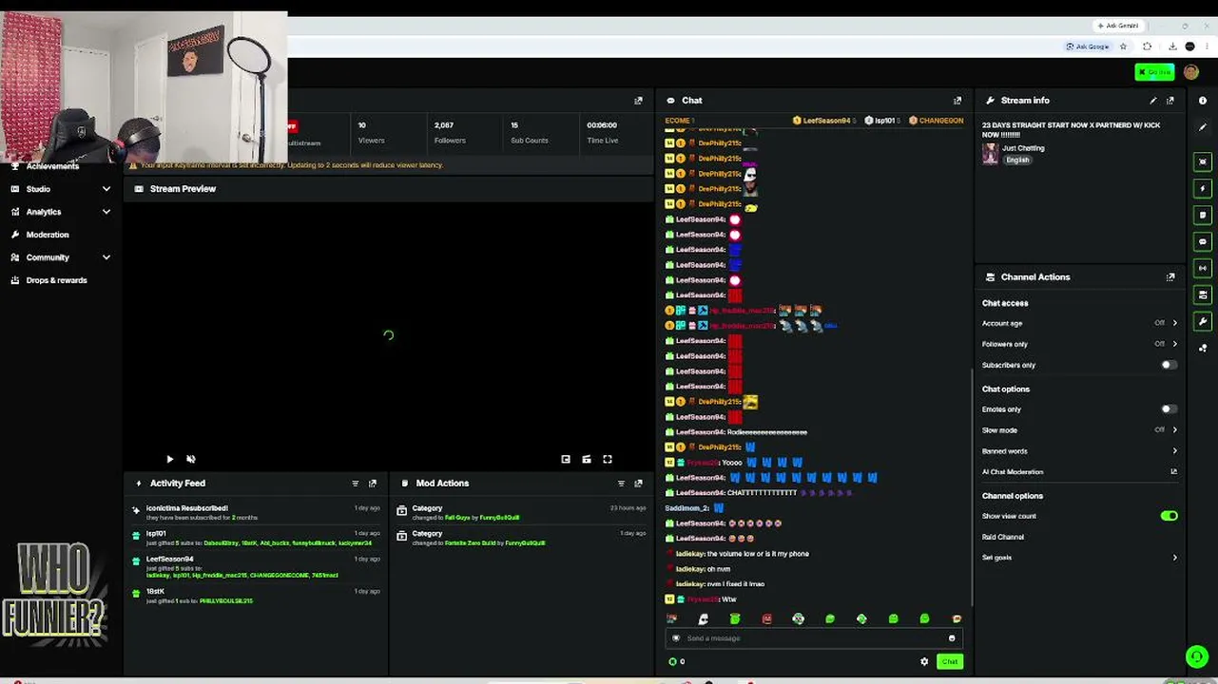
Task: Click Ask Google in the address bar
Action: (1088, 47)
